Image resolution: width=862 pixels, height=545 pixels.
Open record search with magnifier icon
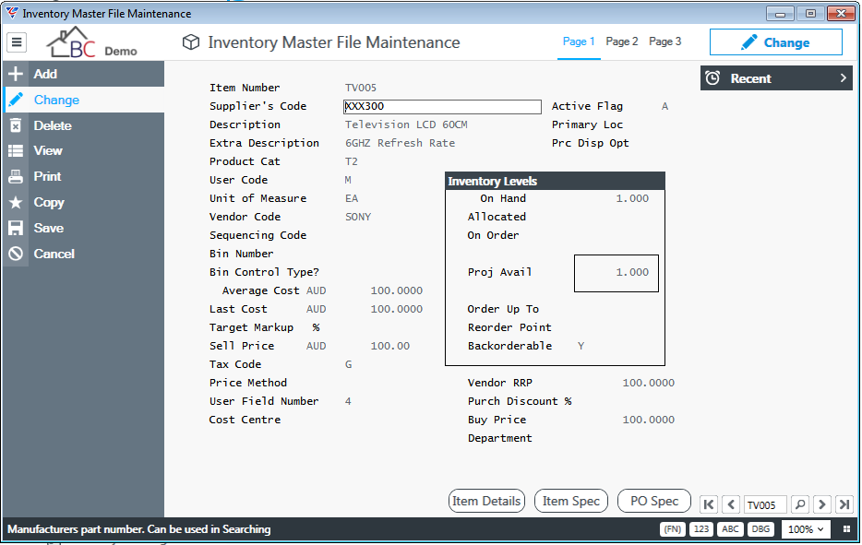(800, 504)
